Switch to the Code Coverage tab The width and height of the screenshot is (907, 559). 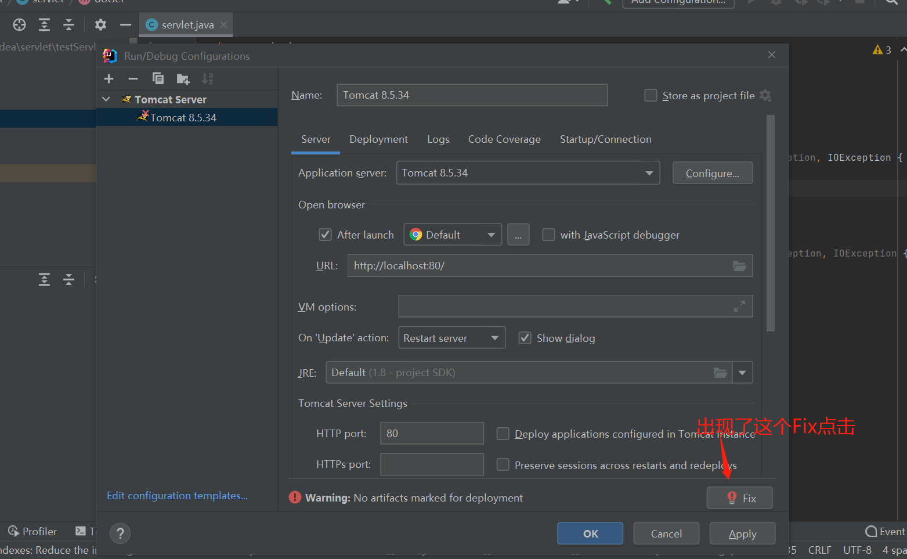[x=504, y=139]
